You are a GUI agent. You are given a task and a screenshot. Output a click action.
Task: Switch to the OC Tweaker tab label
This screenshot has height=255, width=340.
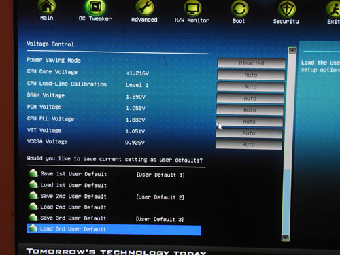pos(95,19)
